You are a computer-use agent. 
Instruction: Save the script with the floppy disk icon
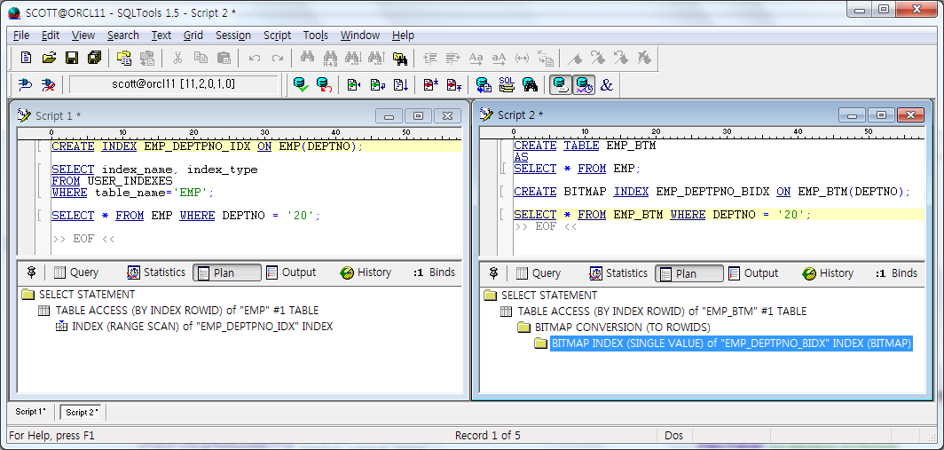point(72,58)
